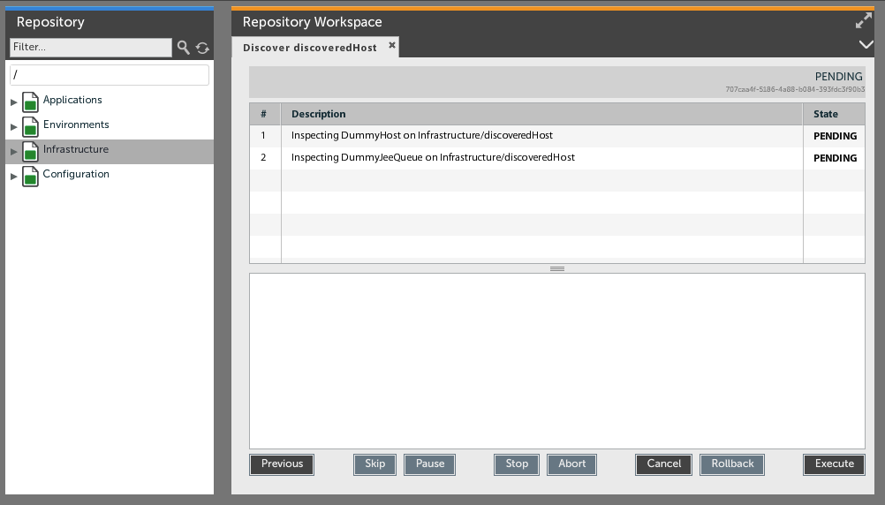The width and height of the screenshot is (885, 505).
Task: Click the Cancel button
Action: pos(663,464)
